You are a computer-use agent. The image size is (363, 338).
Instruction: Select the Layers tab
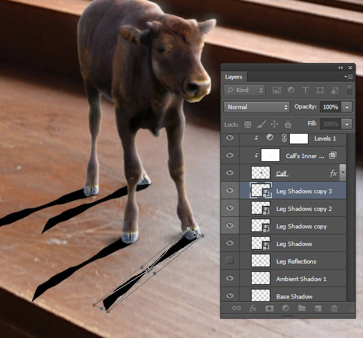pos(234,77)
